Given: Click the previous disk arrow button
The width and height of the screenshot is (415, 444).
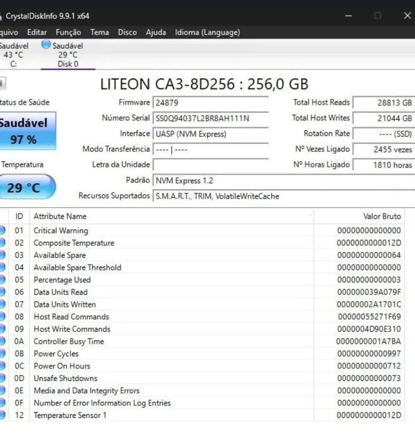Looking at the screenshot, I should click(x=3, y=83).
